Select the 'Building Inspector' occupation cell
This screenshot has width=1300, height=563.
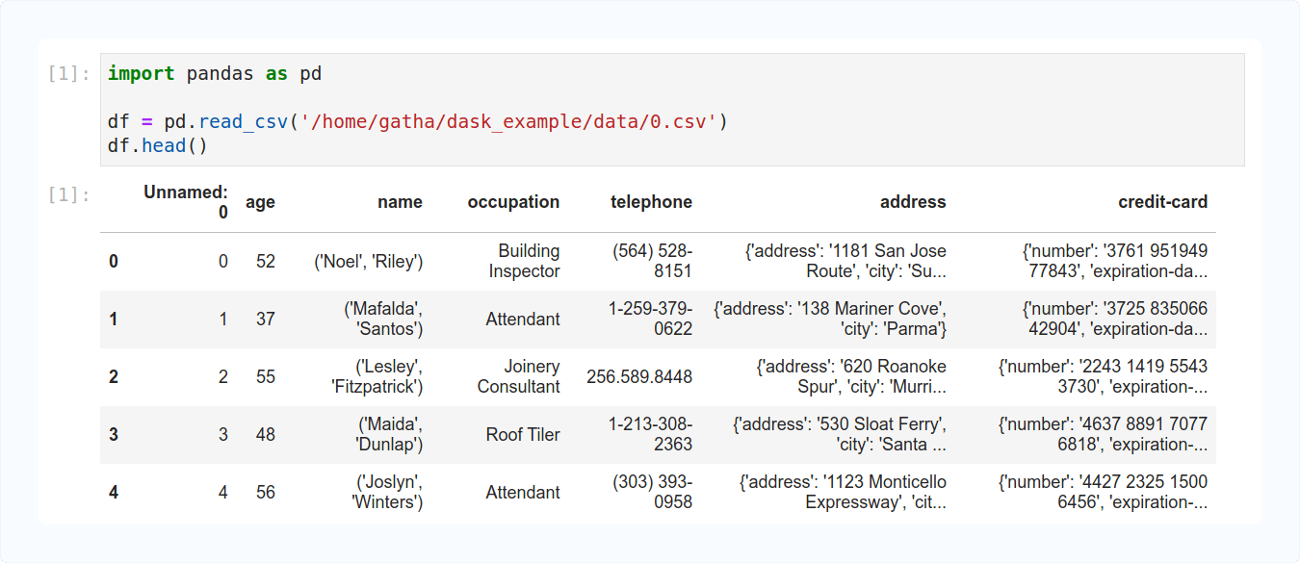point(513,261)
